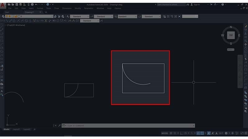This screenshot has height=139, width=248.
Task: Open the Standard dropdown in dimension toolbar
Action: coord(90,21)
